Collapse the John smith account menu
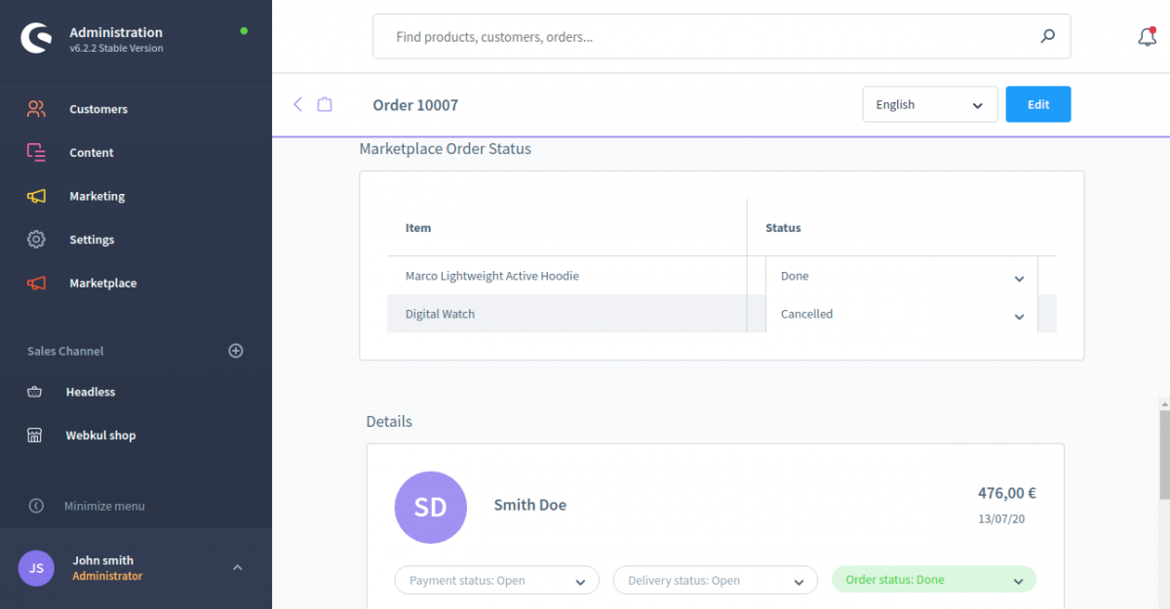The width and height of the screenshot is (1170, 609). pyautogui.click(x=237, y=567)
